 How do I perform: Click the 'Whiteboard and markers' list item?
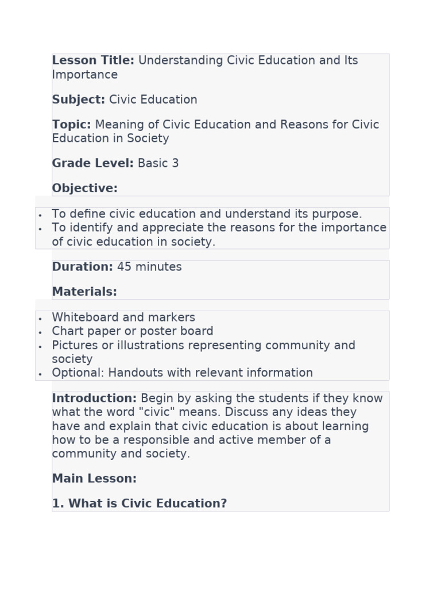123,318
